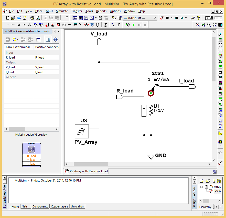Click the Print icon in toolbar
The height and width of the screenshot is (218, 226).
pos(32,18)
